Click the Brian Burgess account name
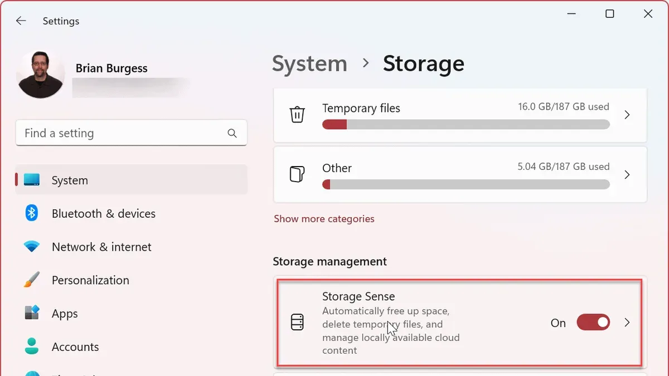 111,69
